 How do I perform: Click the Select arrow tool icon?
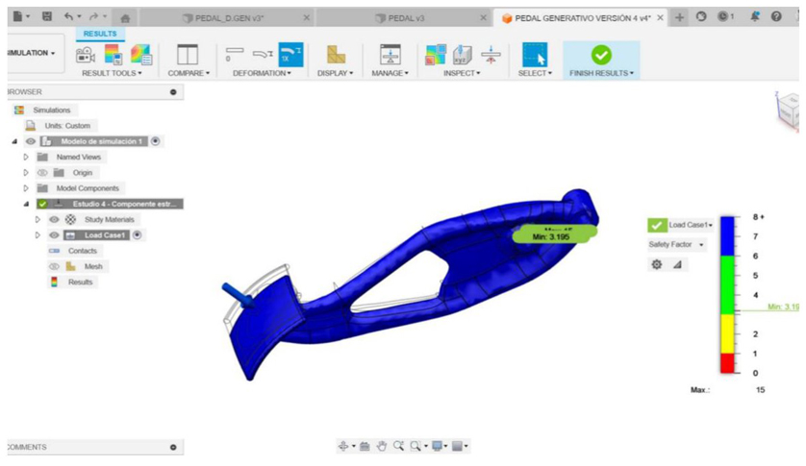pos(534,55)
